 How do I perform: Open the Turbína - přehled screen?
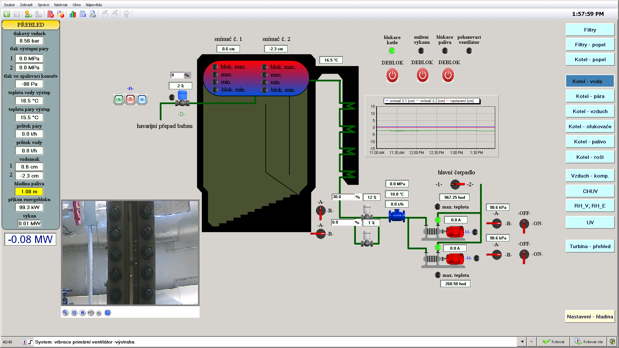[590, 246]
